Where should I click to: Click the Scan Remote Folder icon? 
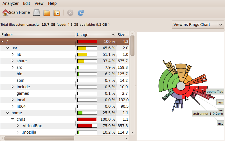[57, 13]
